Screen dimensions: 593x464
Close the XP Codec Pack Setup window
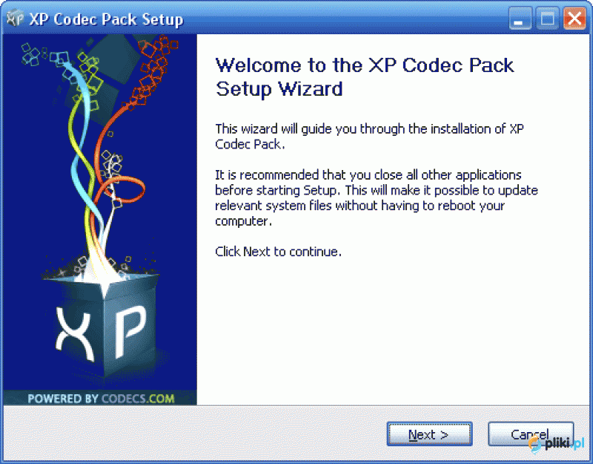tap(574, 18)
